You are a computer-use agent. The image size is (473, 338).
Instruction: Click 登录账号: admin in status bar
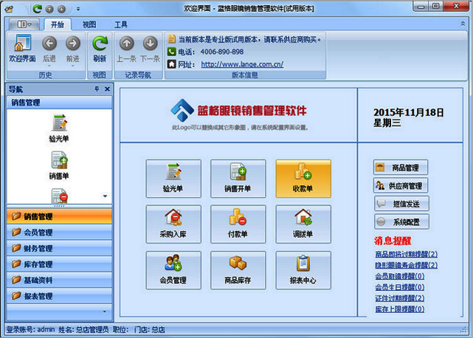(31, 330)
